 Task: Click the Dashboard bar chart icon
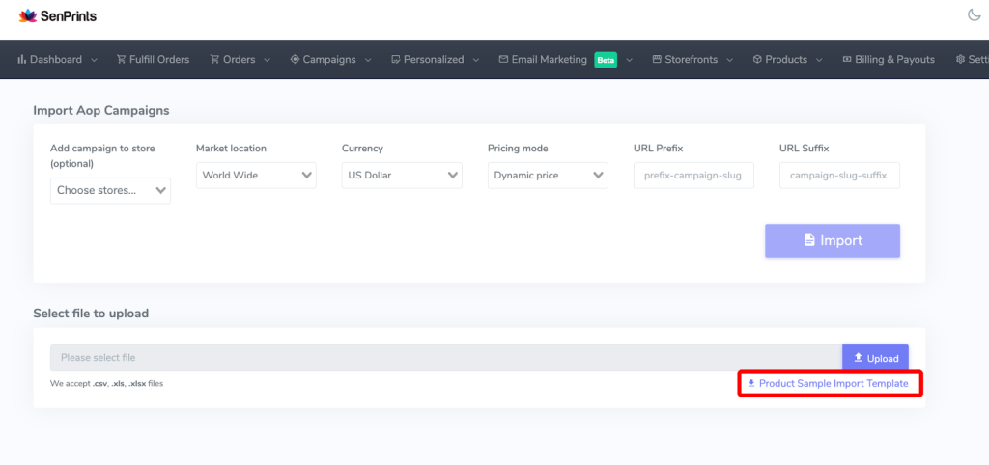click(x=22, y=59)
